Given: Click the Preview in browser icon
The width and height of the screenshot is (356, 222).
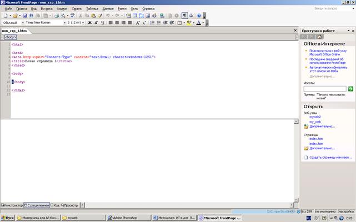Looking at the screenshot, I should (x=63, y=16).
